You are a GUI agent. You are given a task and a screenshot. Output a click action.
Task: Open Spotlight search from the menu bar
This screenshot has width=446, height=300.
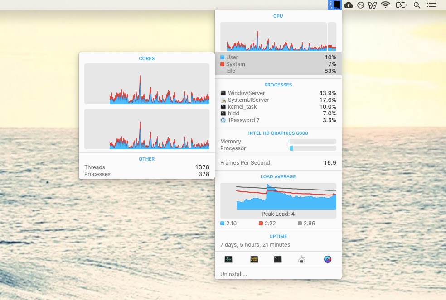pos(417,5)
